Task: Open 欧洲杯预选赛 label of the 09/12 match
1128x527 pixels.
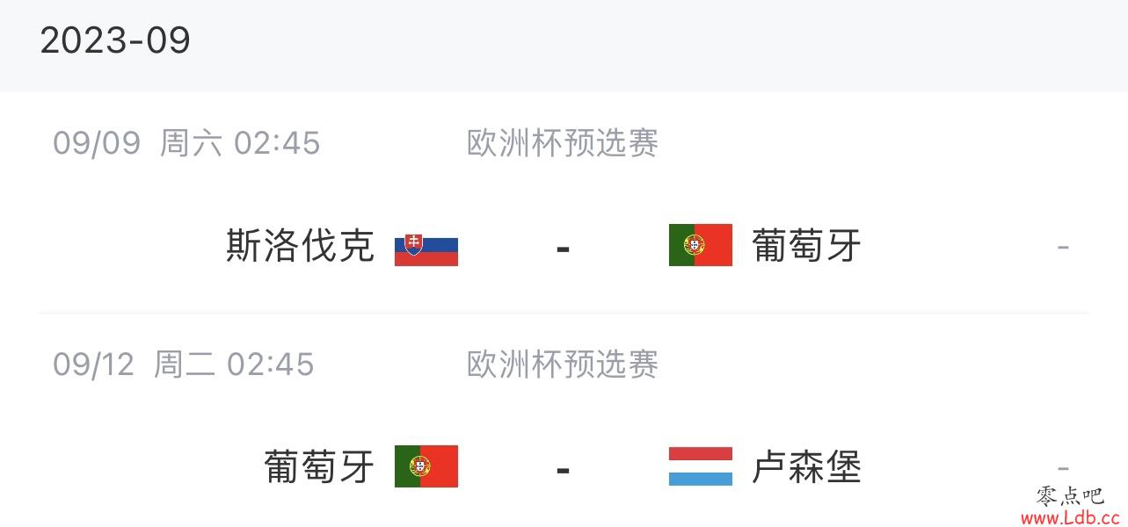Action: click(563, 365)
